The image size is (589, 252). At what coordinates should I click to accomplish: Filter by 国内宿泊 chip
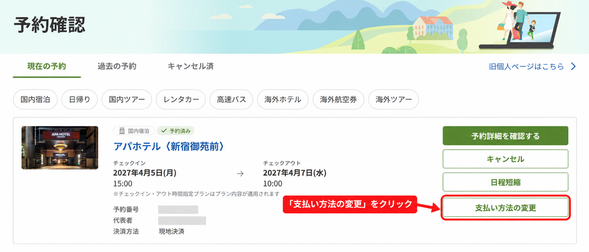point(35,100)
